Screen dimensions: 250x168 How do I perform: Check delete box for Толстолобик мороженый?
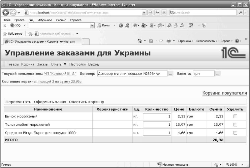[235, 124]
